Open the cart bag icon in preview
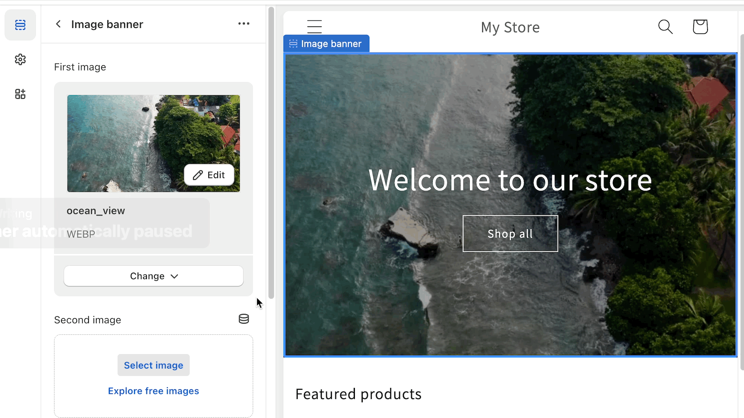The image size is (744, 418). tap(700, 27)
